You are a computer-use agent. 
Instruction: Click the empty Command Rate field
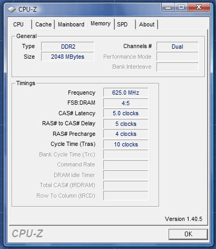125,165
